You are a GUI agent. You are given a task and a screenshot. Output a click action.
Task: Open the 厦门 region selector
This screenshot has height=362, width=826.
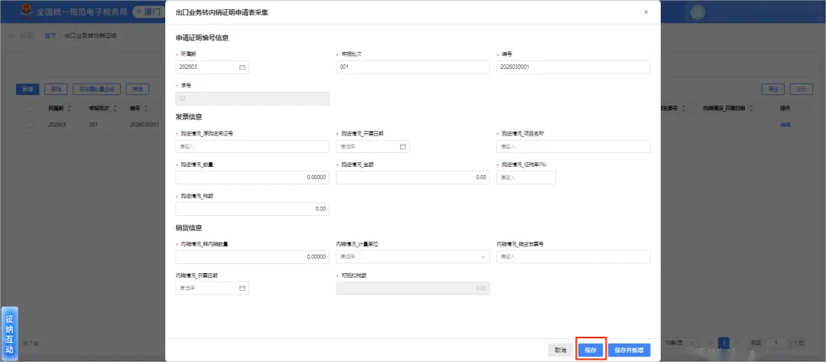click(x=148, y=11)
